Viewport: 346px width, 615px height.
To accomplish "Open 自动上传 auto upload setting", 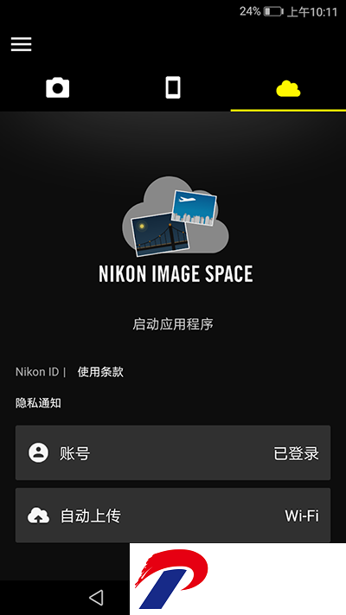I will (x=173, y=516).
